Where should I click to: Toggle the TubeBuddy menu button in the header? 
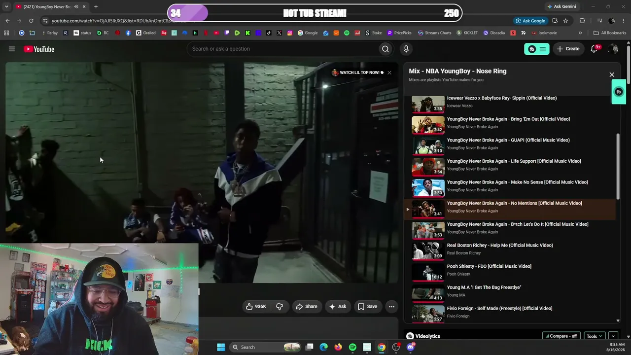[x=537, y=49]
